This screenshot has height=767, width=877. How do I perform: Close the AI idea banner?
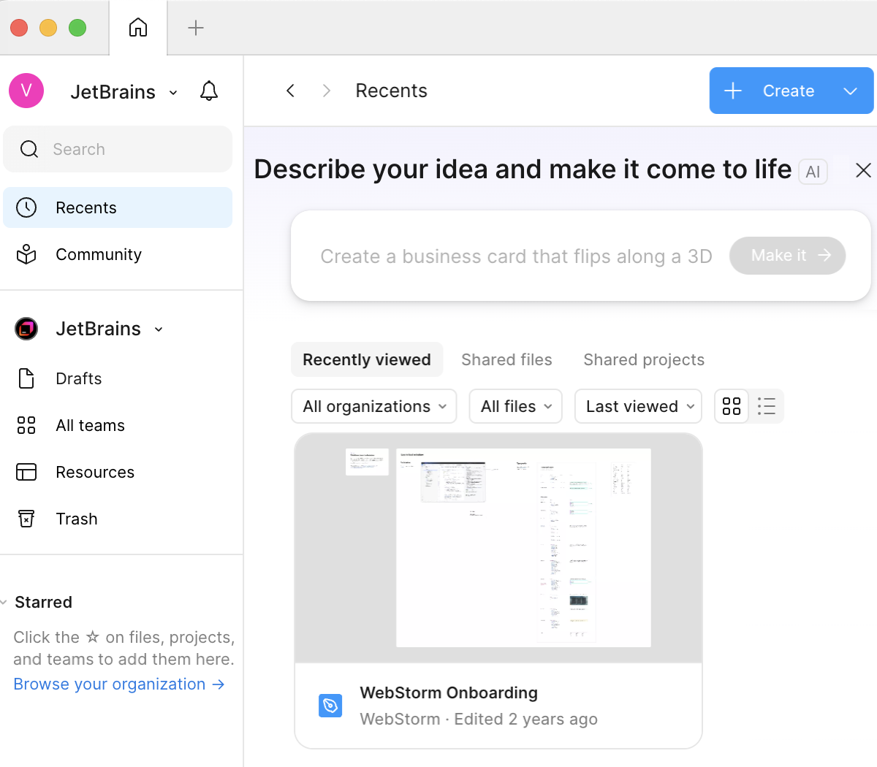(863, 170)
